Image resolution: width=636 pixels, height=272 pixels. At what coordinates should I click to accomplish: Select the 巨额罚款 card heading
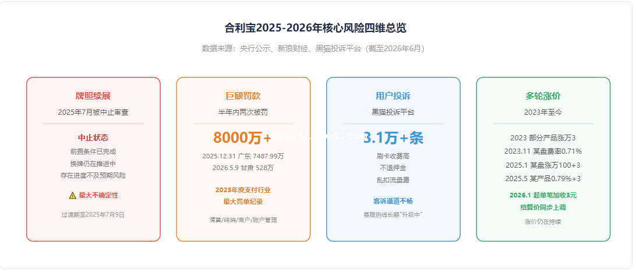coord(243,96)
